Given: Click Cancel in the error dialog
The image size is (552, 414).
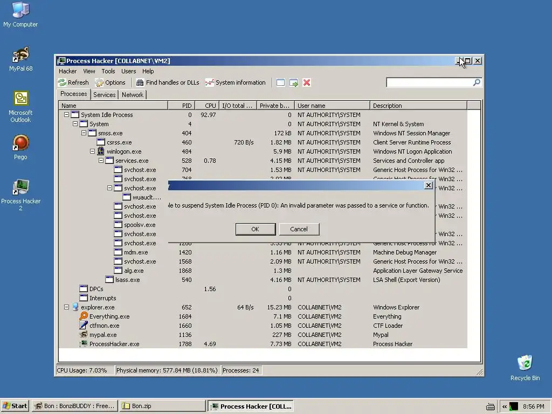Looking at the screenshot, I should pyautogui.click(x=299, y=229).
